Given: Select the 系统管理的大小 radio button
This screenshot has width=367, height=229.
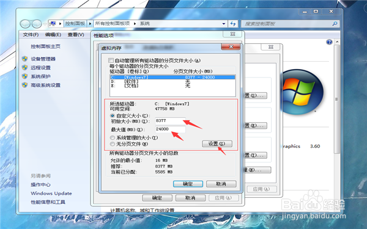Looking at the screenshot, I should (x=113, y=137).
